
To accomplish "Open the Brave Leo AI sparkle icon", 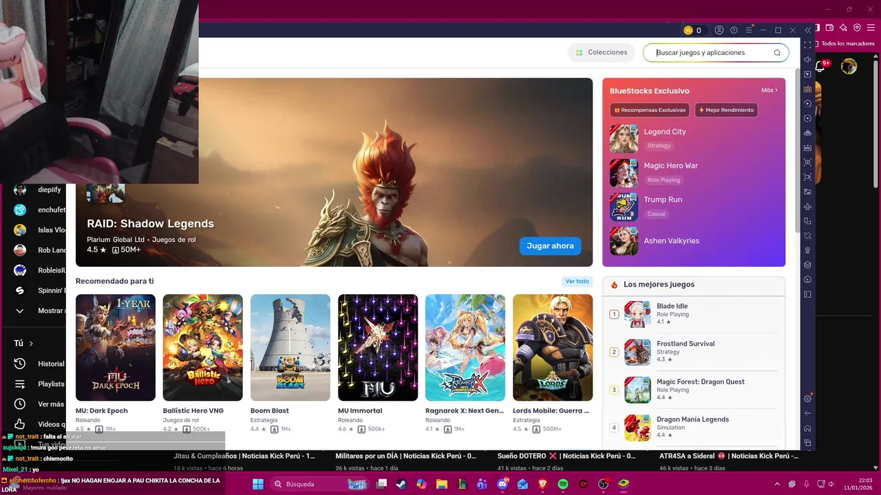I will click(844, 27).
